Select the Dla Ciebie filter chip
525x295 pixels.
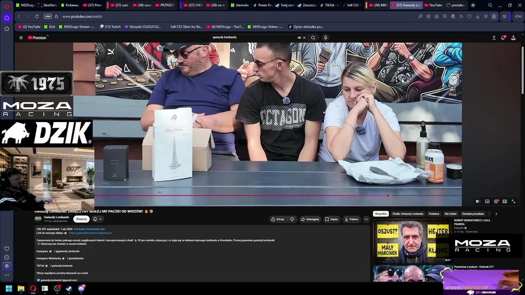[450, 214]
